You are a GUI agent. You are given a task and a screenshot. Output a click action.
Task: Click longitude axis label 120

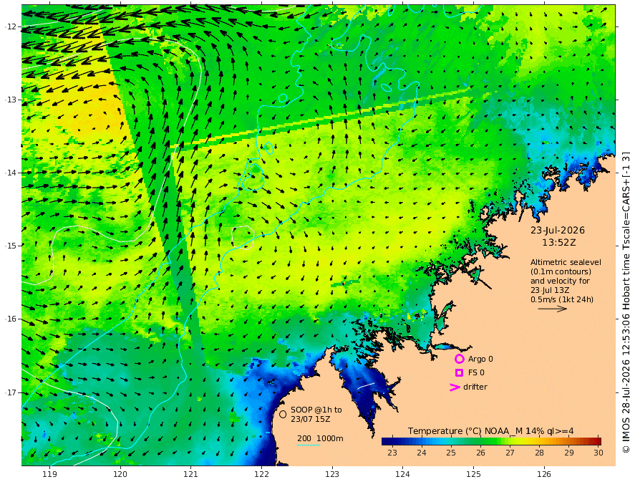point(120,475)
